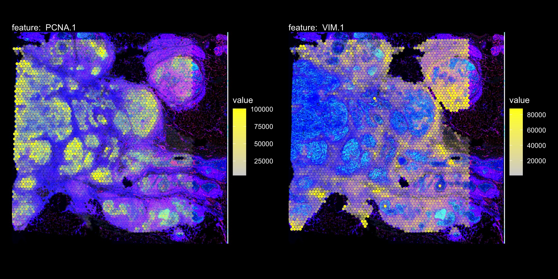Click the 80000 legend tick label
The height and width of the screenshot is (279, 558).
(536, 115)
